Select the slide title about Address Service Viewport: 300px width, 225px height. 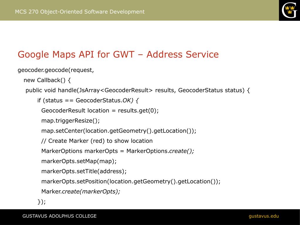point(118,54)
